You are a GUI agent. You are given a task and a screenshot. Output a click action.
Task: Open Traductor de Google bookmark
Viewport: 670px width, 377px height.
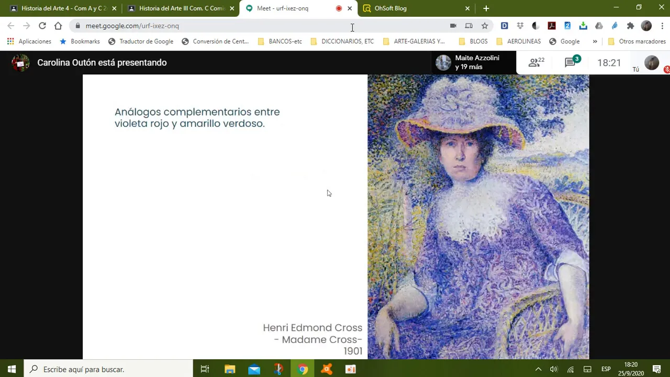click(x=141, y=41)
